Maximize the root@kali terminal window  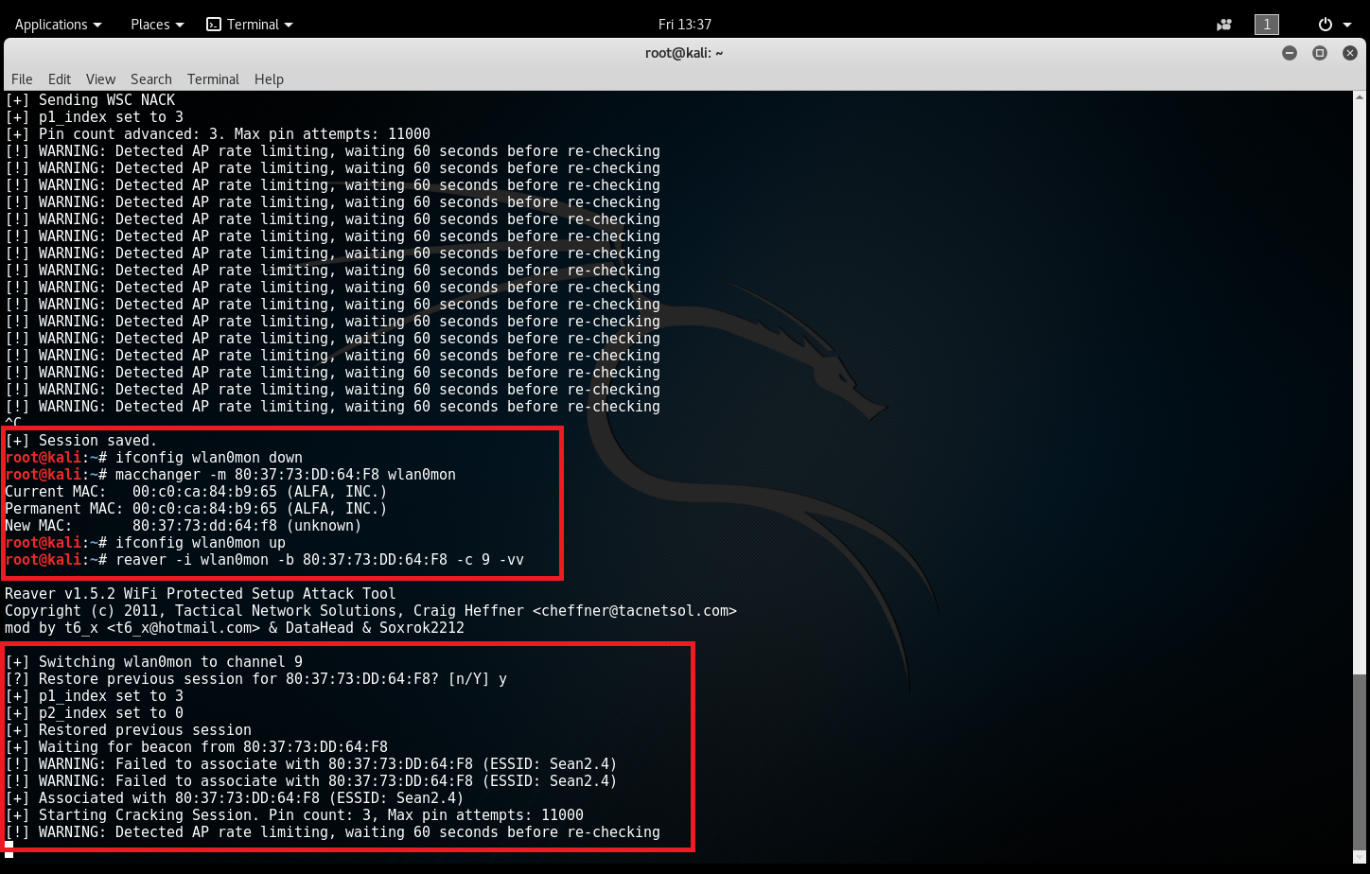[1320, 53]
